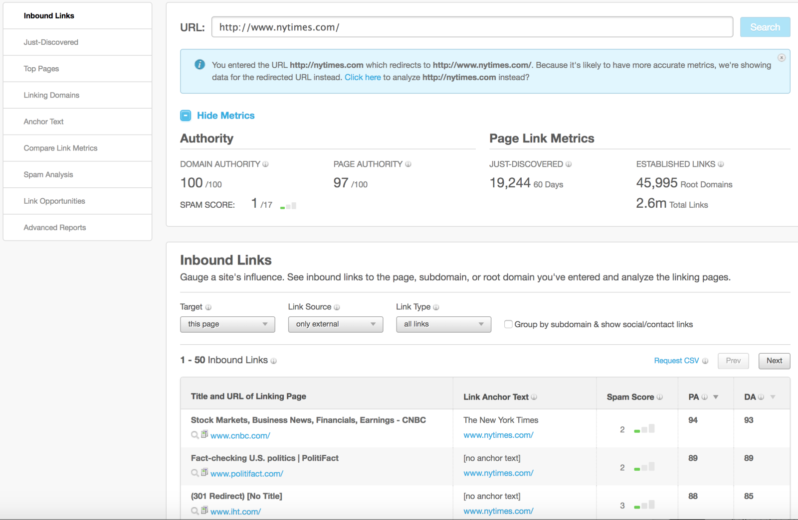Sort table by PA descending arrow
This screenshot has width=798, height=520.
point(716,397)
